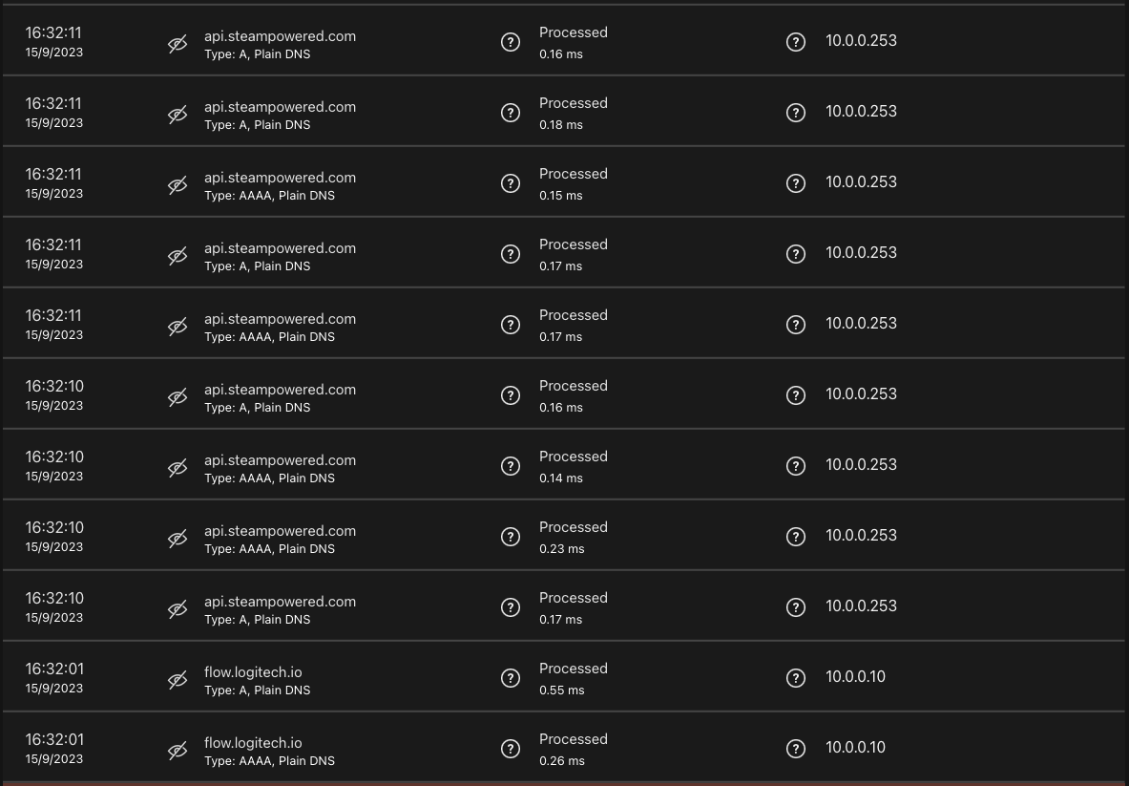Image resolution: width=1129 pixels, height=786 pixels.
Task: Click the eye-slash icon next to flow.logitech.io
Action: [178, 678]
